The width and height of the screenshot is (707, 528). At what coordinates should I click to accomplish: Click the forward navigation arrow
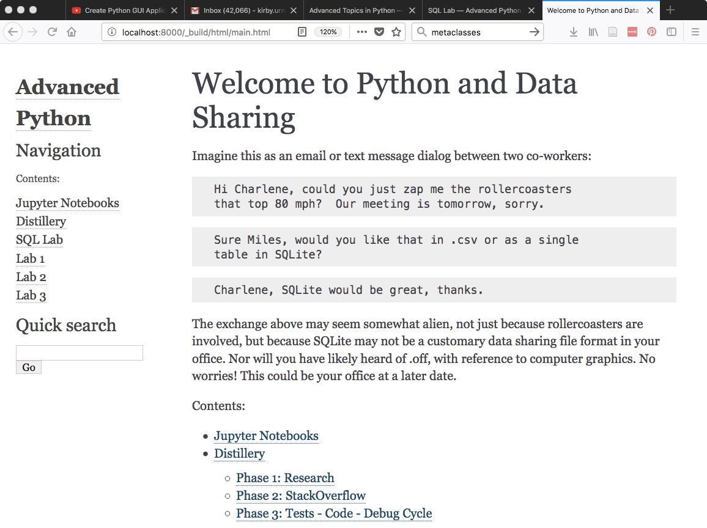32,32
